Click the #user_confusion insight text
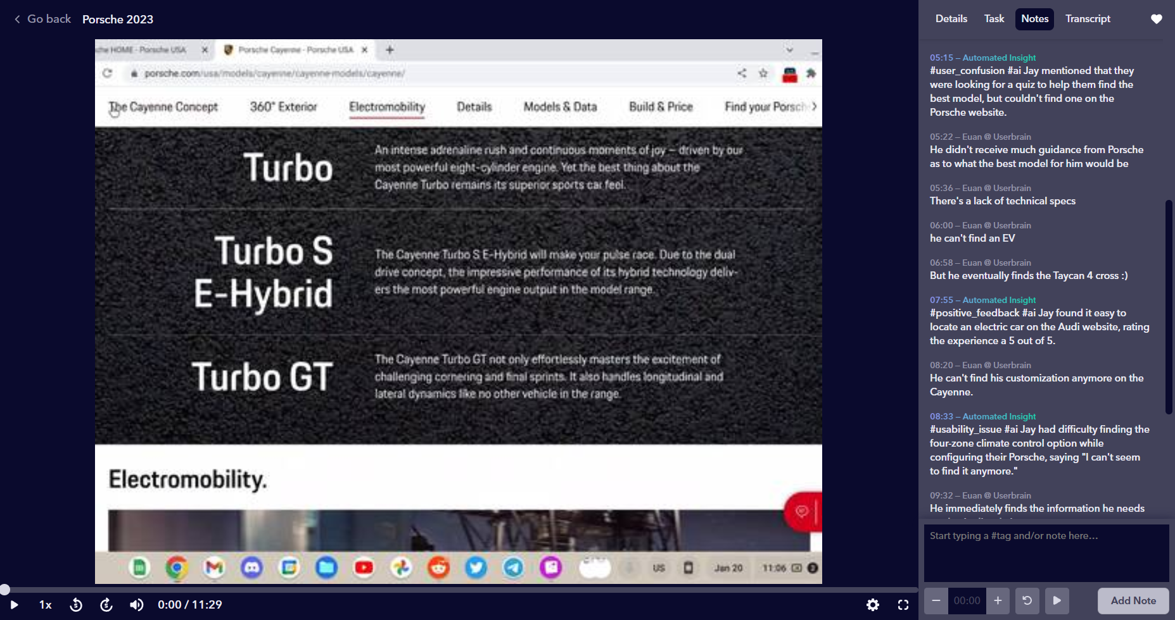Screen dimensions: 1175x620 point(1032,92)
